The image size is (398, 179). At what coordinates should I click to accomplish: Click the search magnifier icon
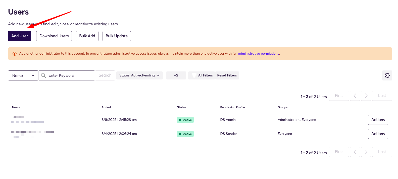43,75
